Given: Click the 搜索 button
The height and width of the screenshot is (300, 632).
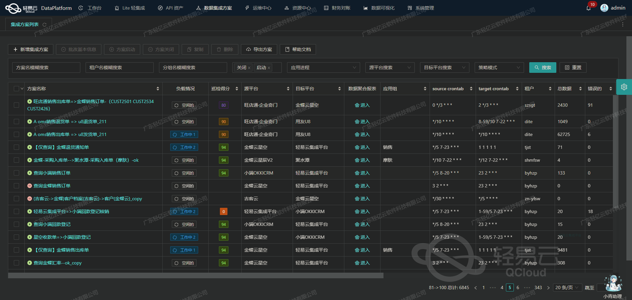Looking at the screenshot, I should (x=543, y=68).
